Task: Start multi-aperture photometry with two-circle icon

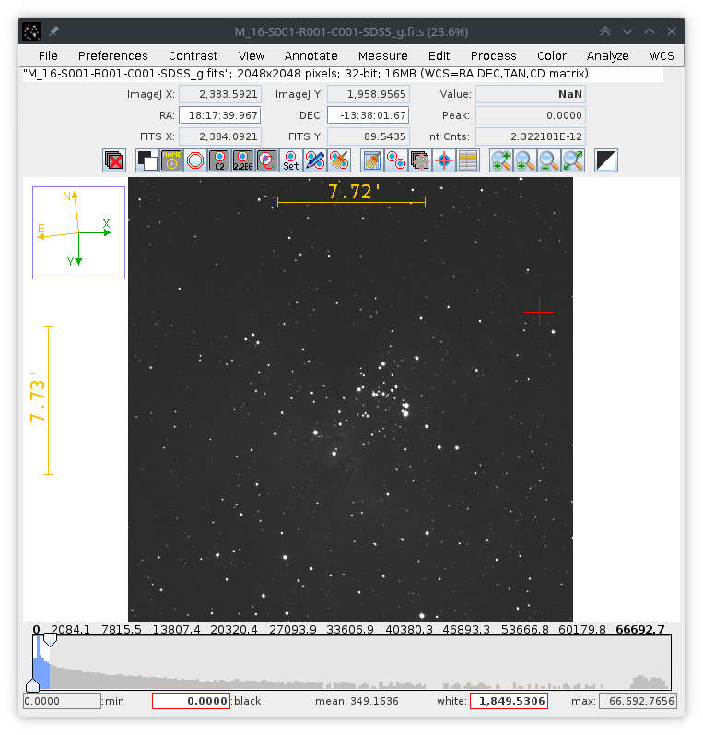Action: pos(396,160)
